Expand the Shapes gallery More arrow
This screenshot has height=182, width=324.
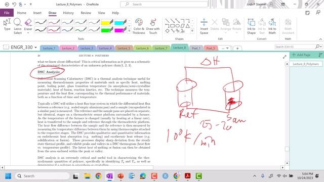click(192, 31)
